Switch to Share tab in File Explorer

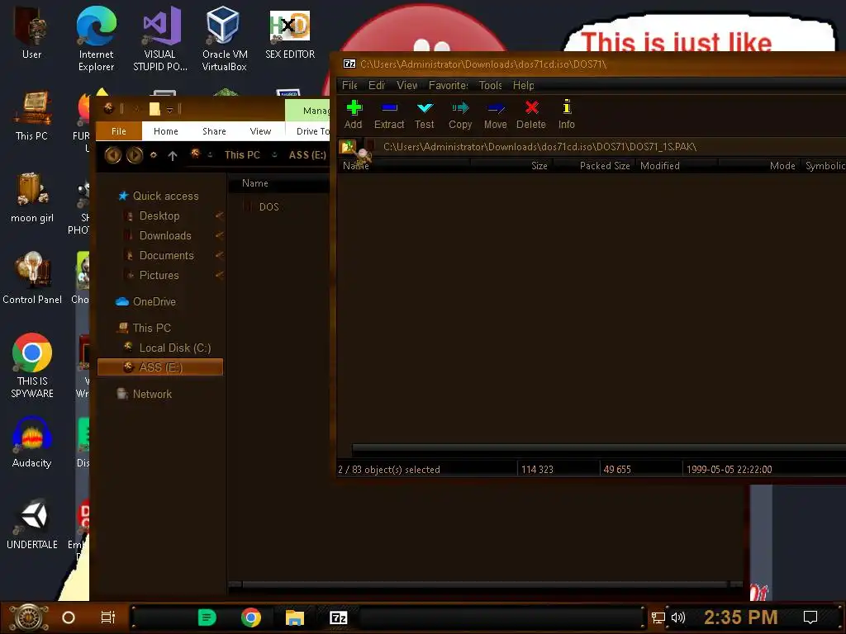pos(214,131)
